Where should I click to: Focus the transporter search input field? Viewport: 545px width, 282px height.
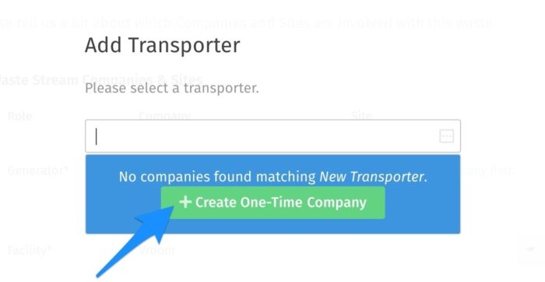point(272,136)
